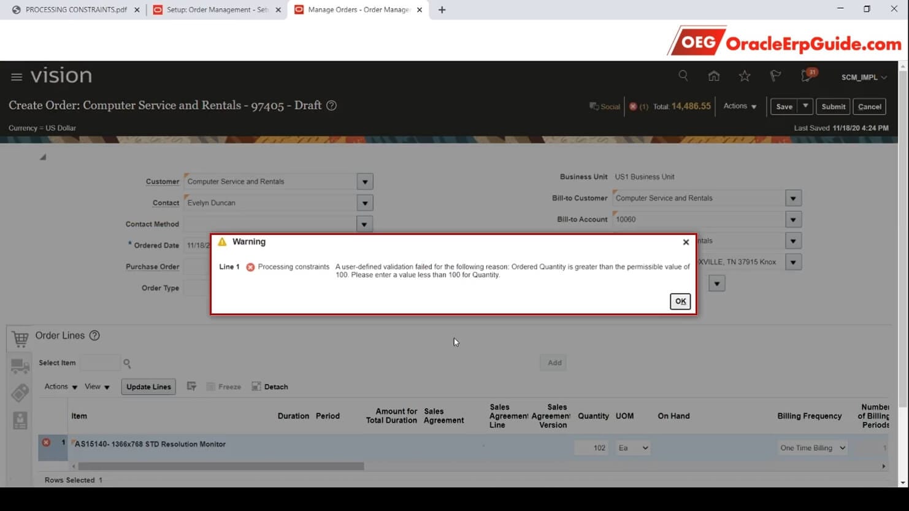Click the red error indicator near Total

click(633, 106)
